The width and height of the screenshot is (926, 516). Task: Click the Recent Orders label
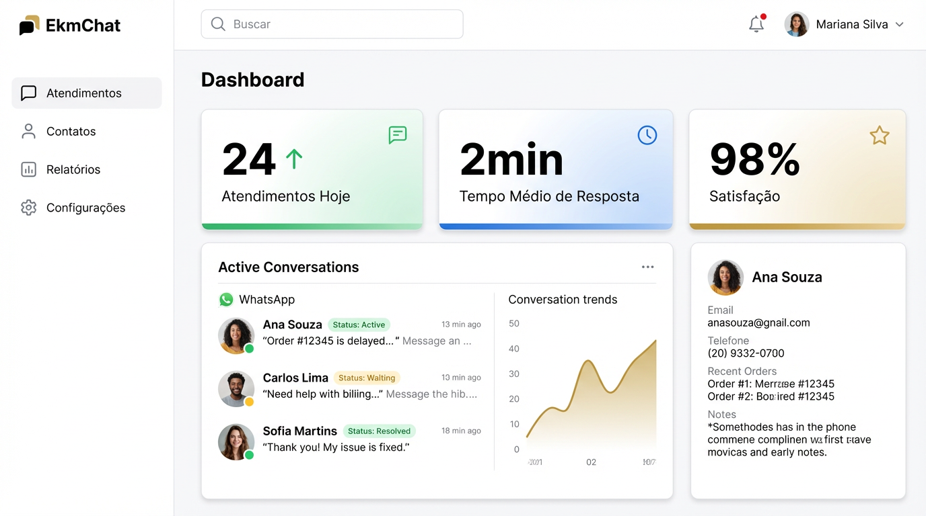point(742,371)
